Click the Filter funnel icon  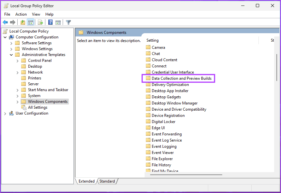[68, 22]
